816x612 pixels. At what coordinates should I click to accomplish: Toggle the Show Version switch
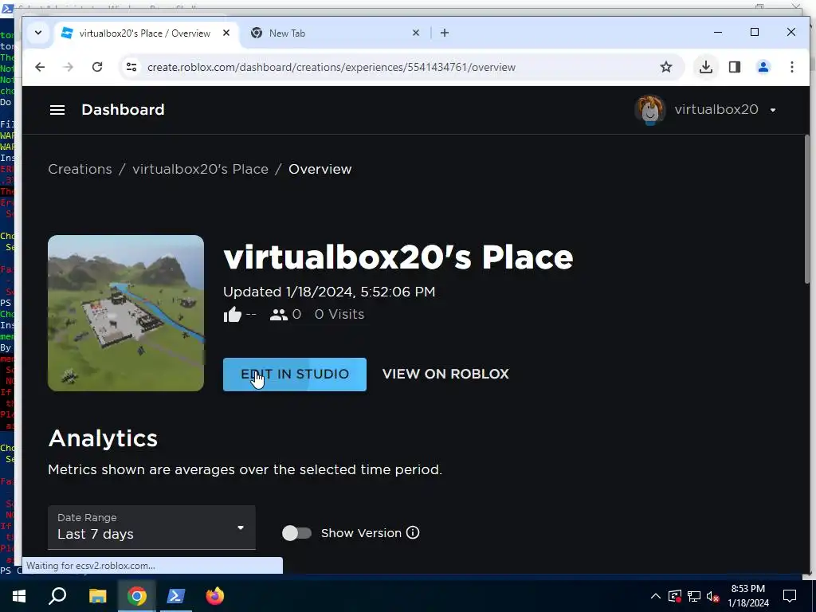coord(296,533)
